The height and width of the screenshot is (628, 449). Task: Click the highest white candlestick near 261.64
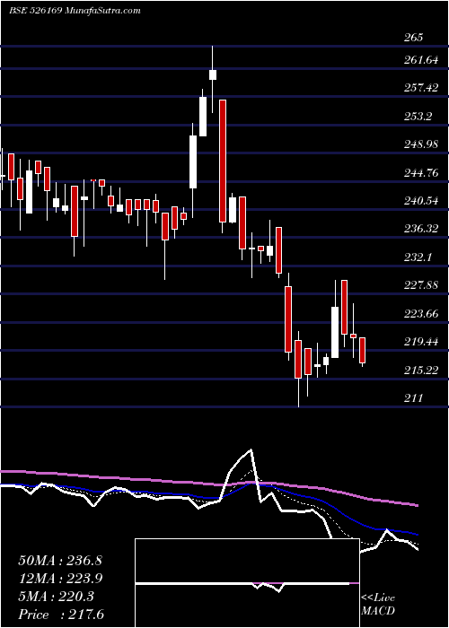pos(213,74)
